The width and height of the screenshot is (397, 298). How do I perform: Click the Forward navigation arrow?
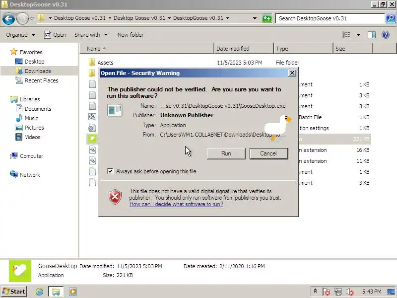(x=22, y=18)
